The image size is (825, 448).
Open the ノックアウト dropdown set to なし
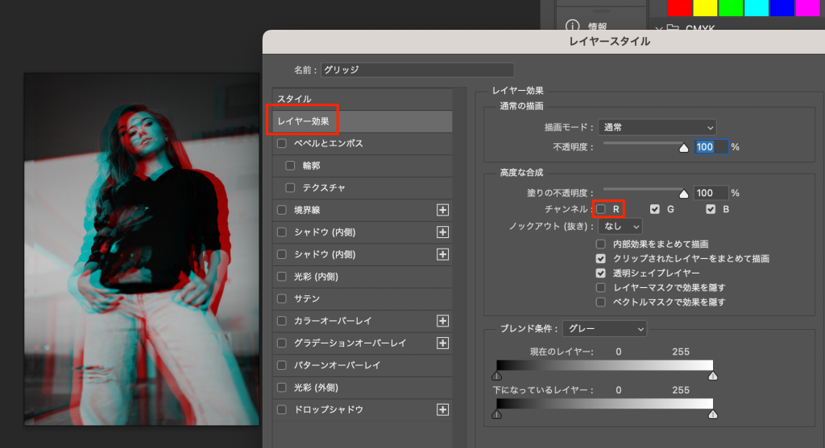pyautogui.click(x=623, y=227)
